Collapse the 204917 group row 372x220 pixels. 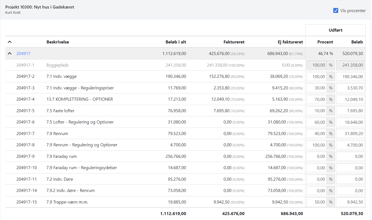(x=10, y=54)
